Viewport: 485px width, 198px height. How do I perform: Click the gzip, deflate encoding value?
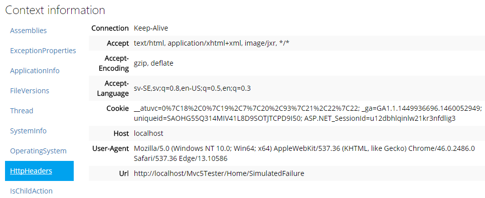tap(153, 64)
